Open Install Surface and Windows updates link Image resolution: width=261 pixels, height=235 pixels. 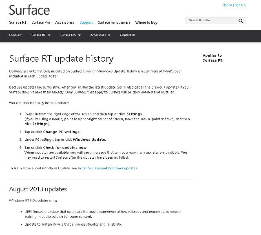[x=108, y=168]
